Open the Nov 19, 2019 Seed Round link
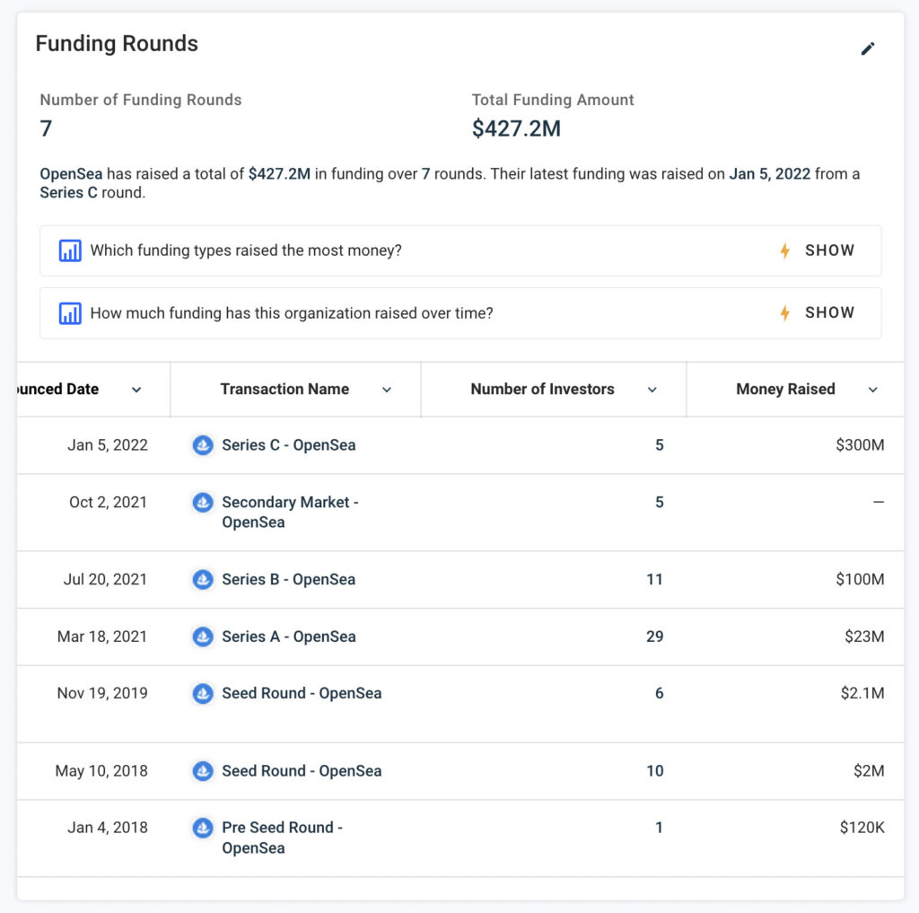 (302, 693)
